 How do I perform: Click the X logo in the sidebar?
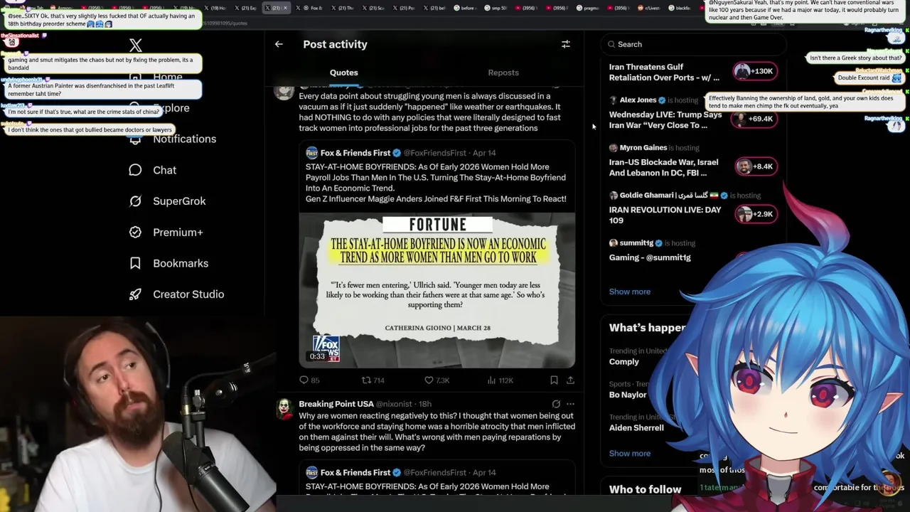pos(136,46)
